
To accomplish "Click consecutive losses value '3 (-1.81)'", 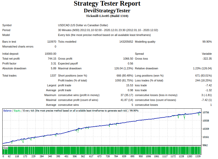I will pyautogui.click(x=206, y=95).
